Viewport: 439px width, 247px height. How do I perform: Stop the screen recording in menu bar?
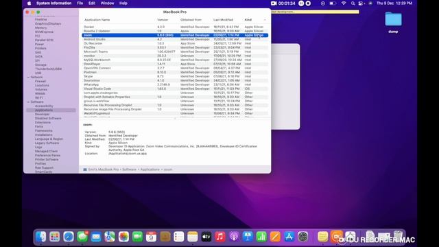click(x=308, y=3)
